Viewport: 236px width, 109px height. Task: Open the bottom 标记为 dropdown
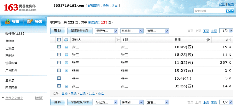pos(106,102)
